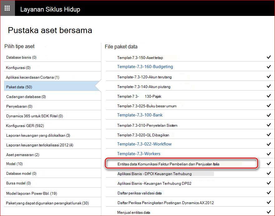Open the Template-7.3-022-Workflow link
275x216 pixels.
(144, 144)
